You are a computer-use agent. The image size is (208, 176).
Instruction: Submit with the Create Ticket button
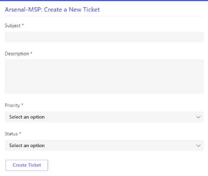(27, 165)
